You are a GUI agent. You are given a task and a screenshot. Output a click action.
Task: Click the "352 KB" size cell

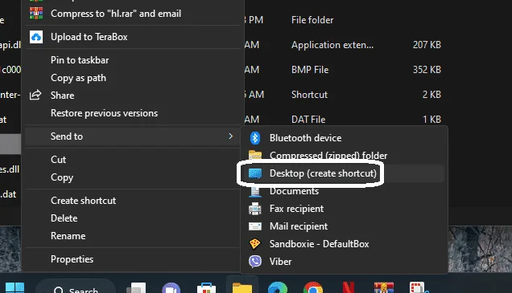427,70
